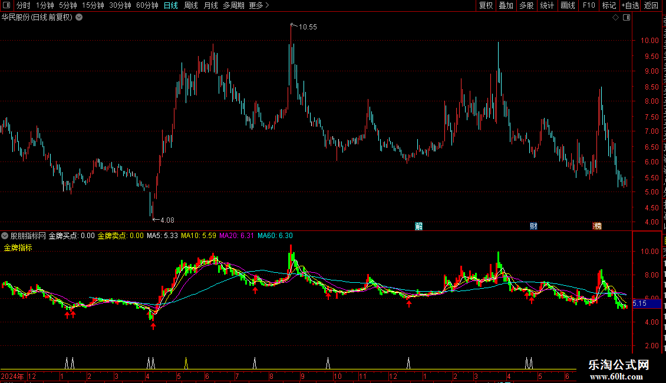
Task: Select the 1分钟 period
Action: pos(45,5)
